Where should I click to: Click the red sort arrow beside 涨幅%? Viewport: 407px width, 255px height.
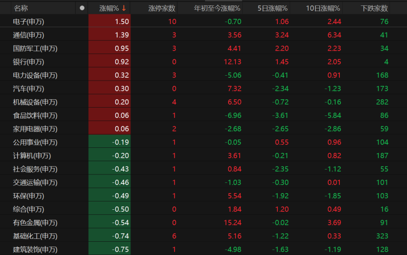pos(124,8)
